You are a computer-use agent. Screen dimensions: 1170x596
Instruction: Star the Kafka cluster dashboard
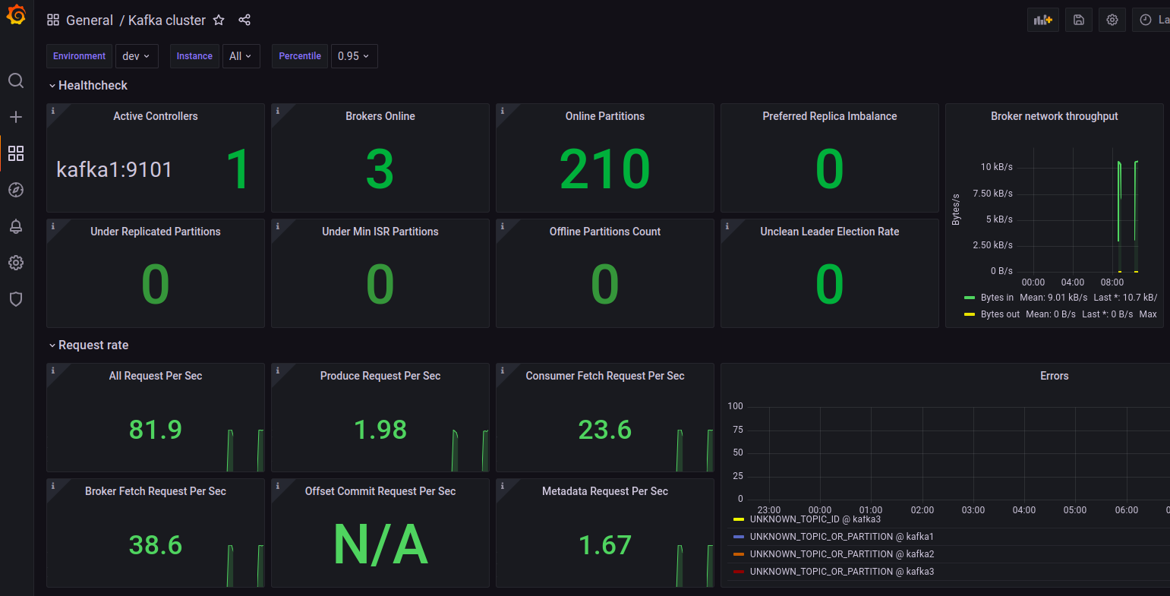219,20
